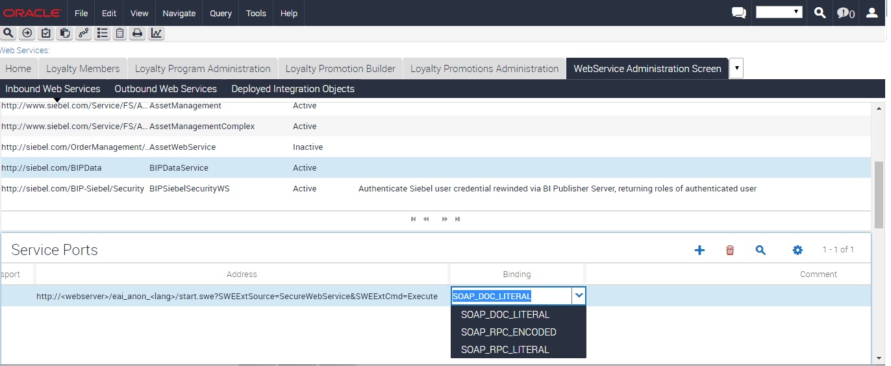Select the AssetManagement service row
Image resolution: width=891 pixels, height=366 pixels.
[x=436, y=106]
